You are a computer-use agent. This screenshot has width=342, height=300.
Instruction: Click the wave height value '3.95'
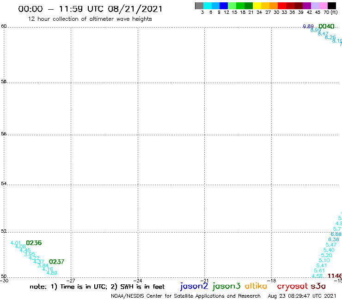(x=30, y=254)
